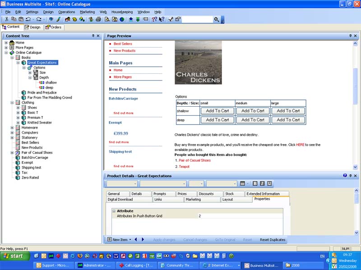Screen dimensions: 361x270
Task: Click the Bold formatting button
Action: pos(255,184)
